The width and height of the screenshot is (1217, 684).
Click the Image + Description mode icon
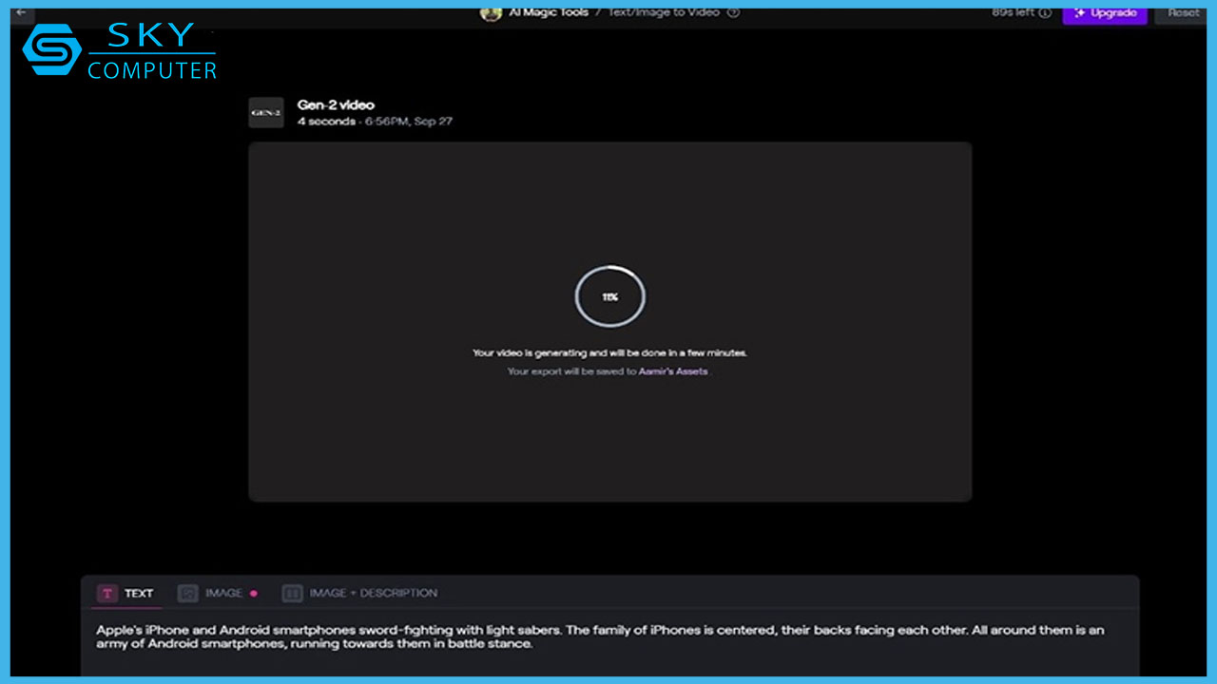[293, 593]
